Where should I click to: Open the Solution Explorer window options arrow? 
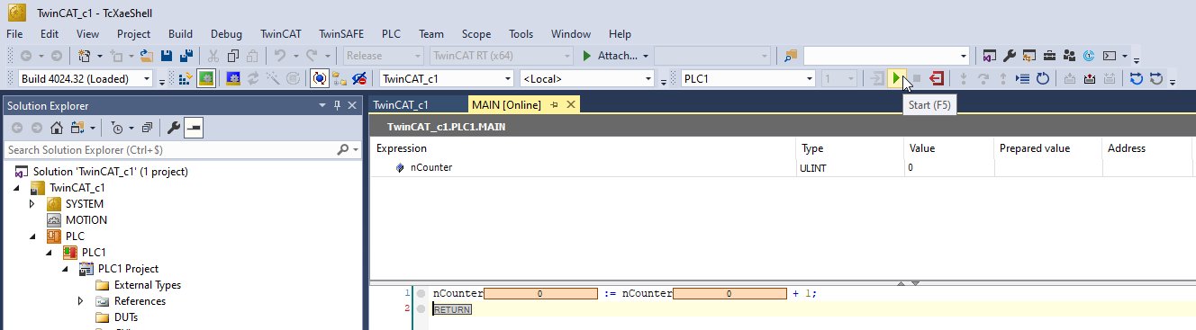pos(322,105)
